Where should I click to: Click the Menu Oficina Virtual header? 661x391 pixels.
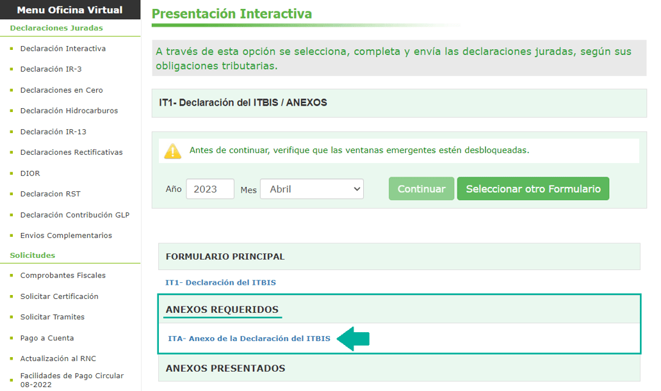click(x=70, y=10)
